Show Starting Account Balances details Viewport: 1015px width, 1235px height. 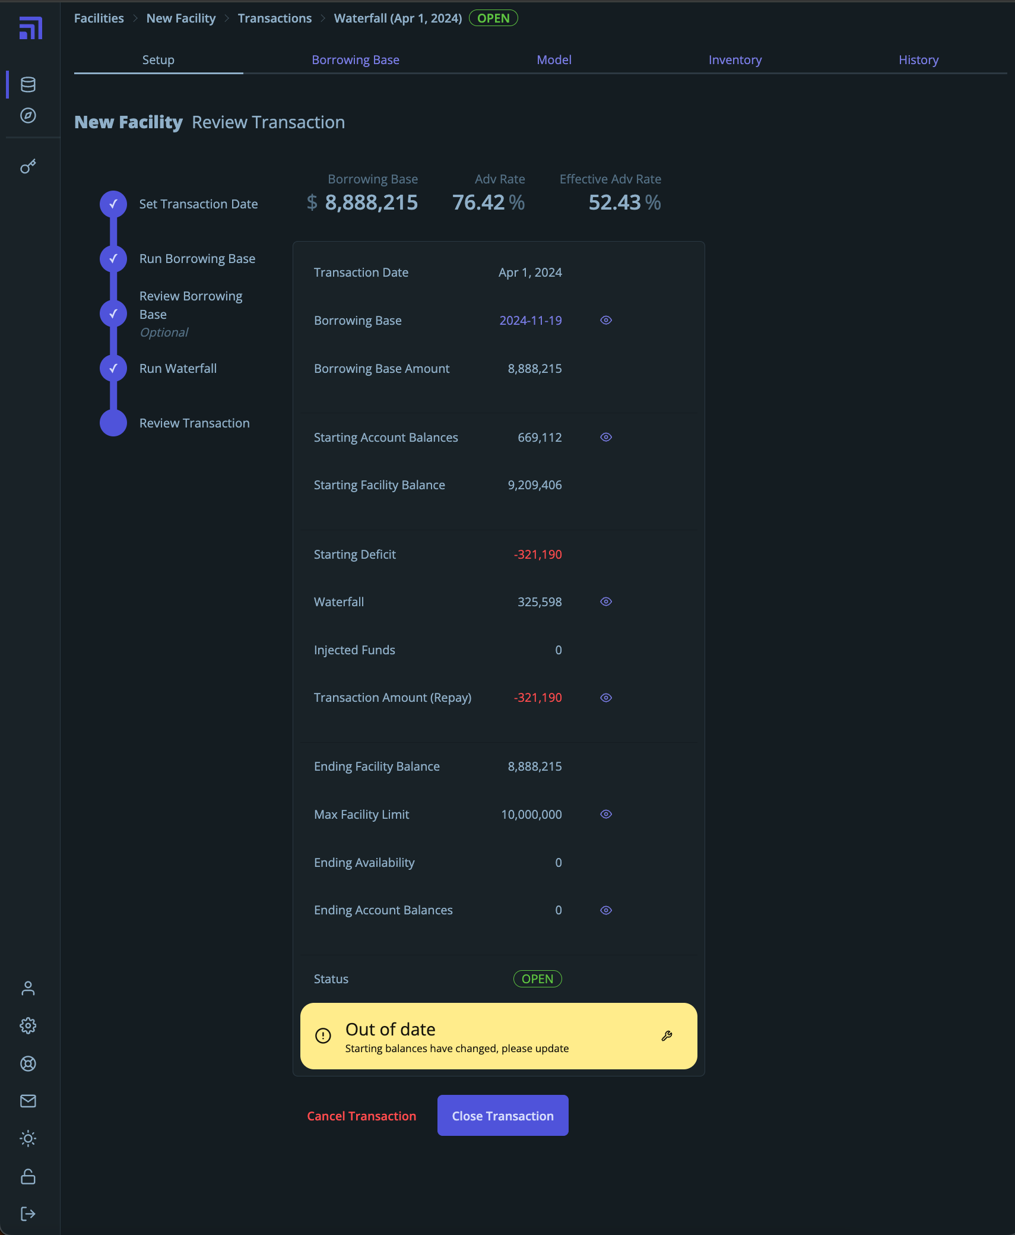click(605, 438)
